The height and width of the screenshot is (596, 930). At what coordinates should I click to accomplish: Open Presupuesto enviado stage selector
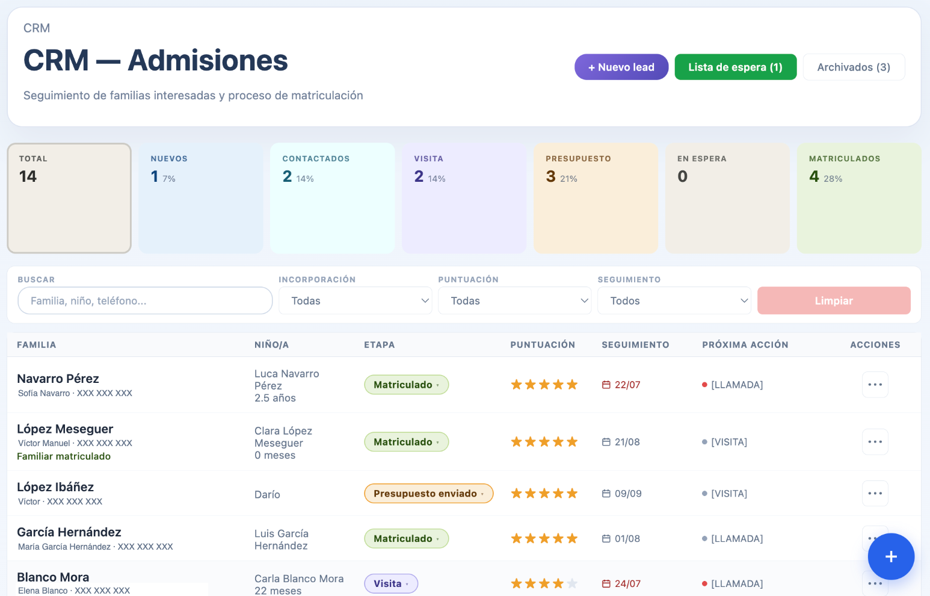pos(428,494)
